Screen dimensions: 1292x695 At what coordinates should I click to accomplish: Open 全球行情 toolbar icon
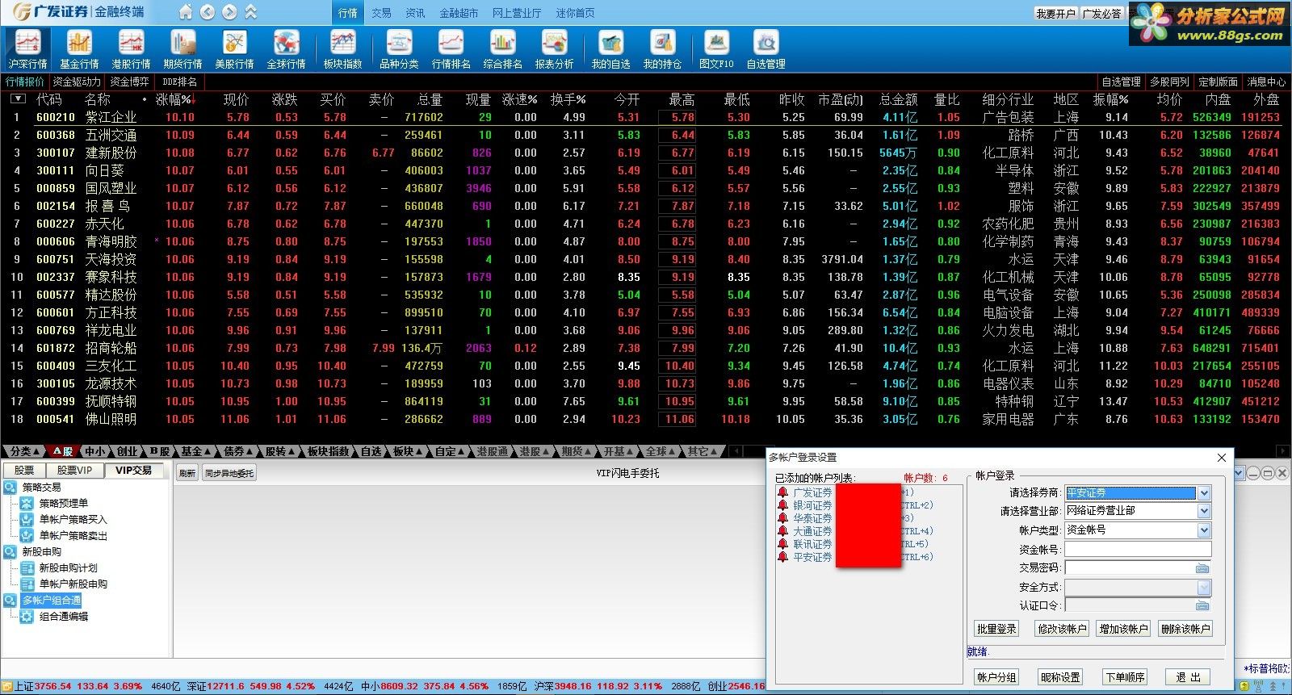pos(286,48)
